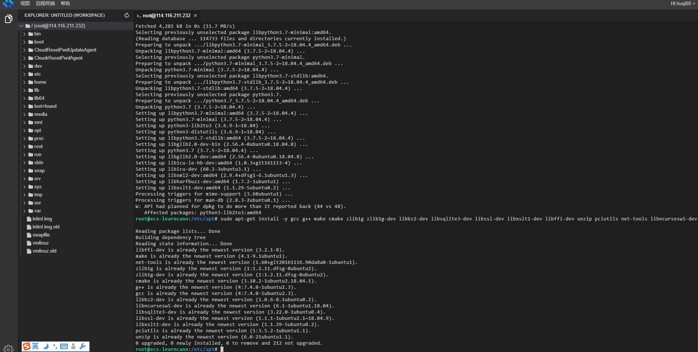The height and width of the screenshot is (352, 698).
Task: Toggle the Sogou moon mode icon
Action: pos(46,346)
